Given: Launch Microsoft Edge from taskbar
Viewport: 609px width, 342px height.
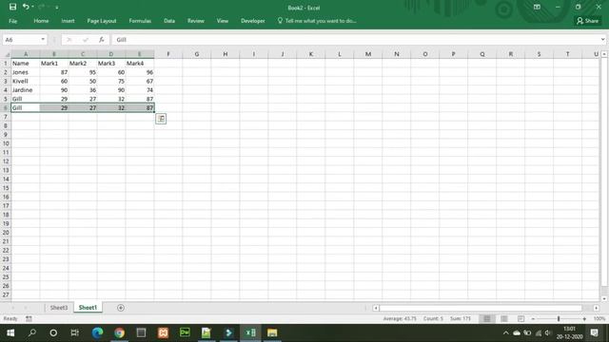Looking at the screenshot, I should click(x=97, y=332).
